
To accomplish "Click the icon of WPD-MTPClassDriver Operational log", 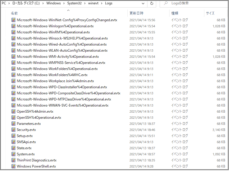I will tap(13, 99).
